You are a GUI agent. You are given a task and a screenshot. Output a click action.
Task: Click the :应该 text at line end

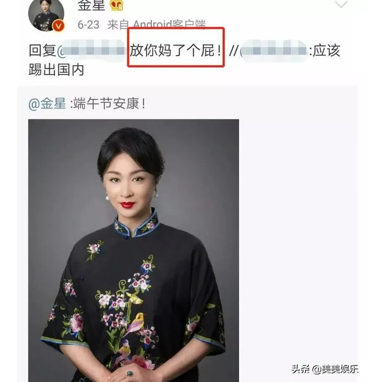click(x=325, y=51)
